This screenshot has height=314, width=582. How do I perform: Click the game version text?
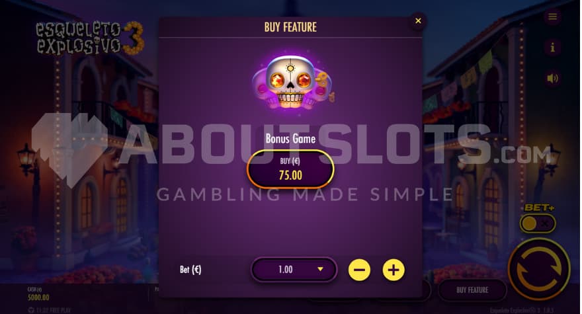(522, 311)
